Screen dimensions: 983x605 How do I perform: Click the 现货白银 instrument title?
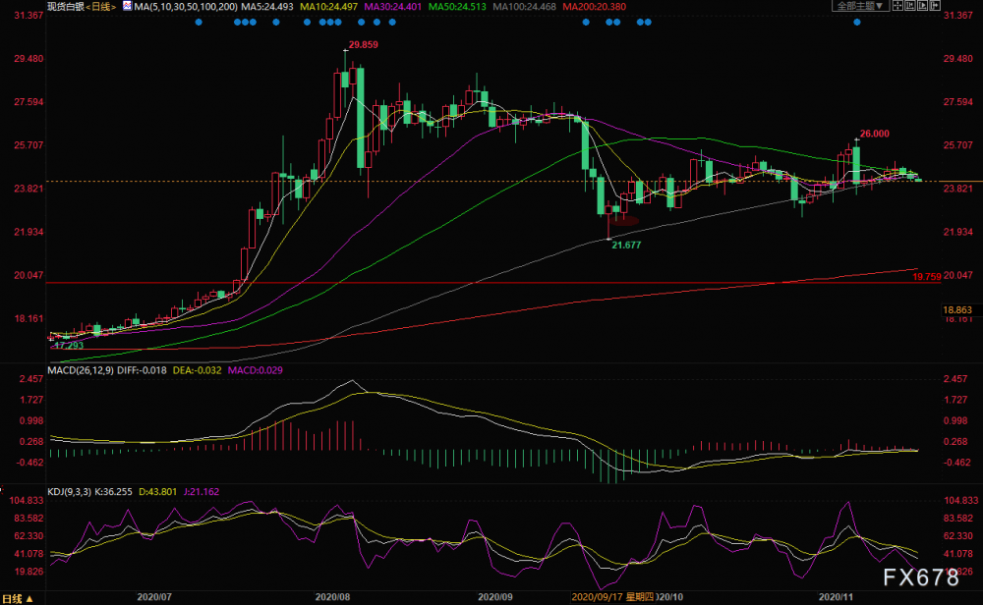[66, 6]
